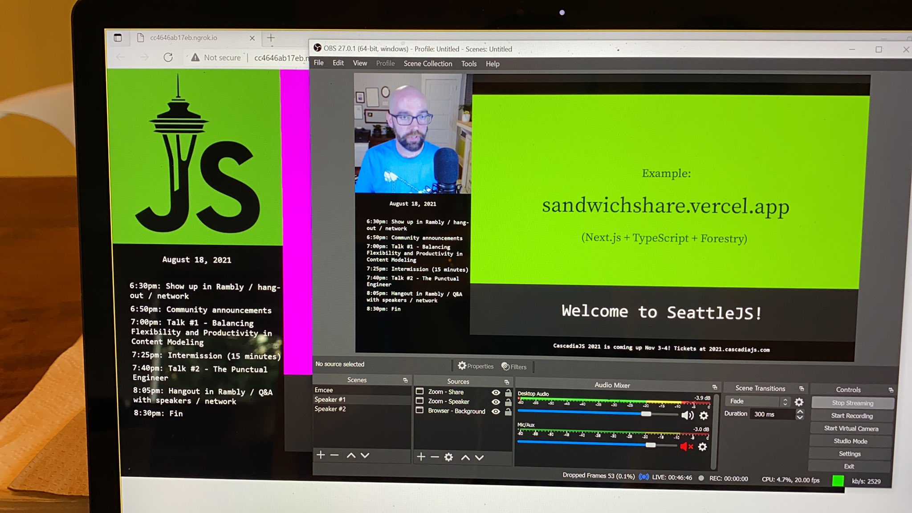
Task: Hide the Zoom - Share source
Action: 496,392
